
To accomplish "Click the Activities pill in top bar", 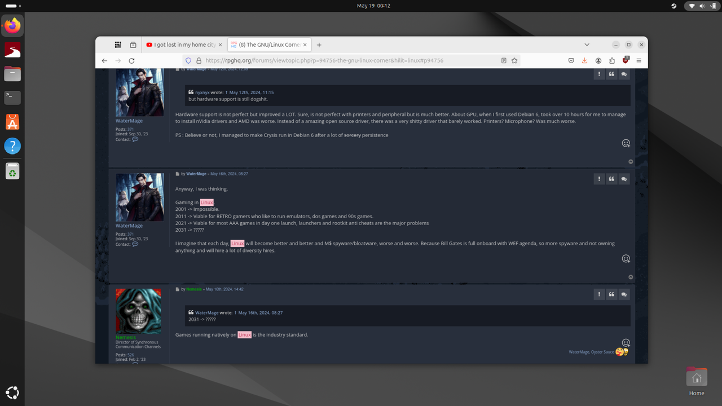I will coord(12,6).
